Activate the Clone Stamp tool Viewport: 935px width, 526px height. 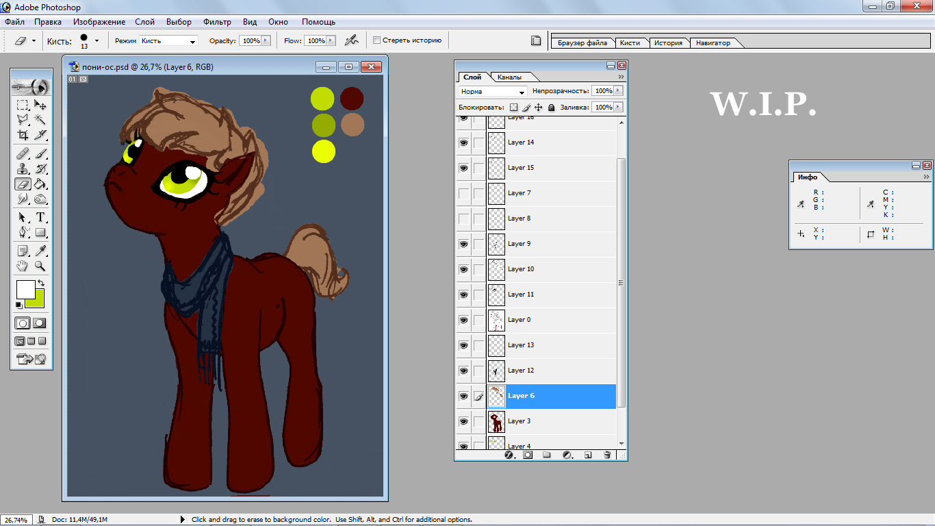click(23, 168)
